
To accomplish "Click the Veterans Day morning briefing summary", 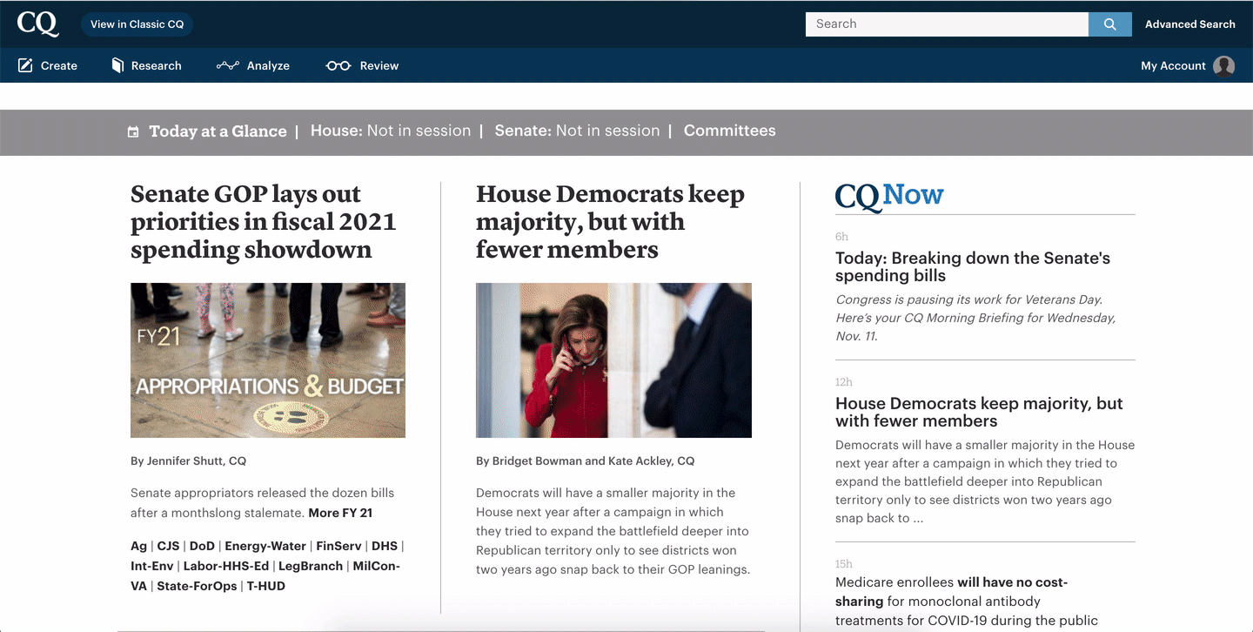I will (x=975, y=318).
